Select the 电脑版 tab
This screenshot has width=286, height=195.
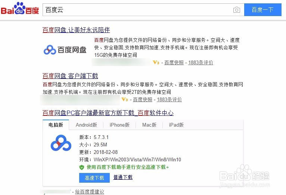[56, 125]
